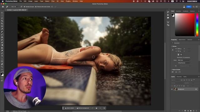Image resolution: width=200 pixels, height=112 pixels.
Task: Select the Clone Stamp tool
Action: pos(2,37)
